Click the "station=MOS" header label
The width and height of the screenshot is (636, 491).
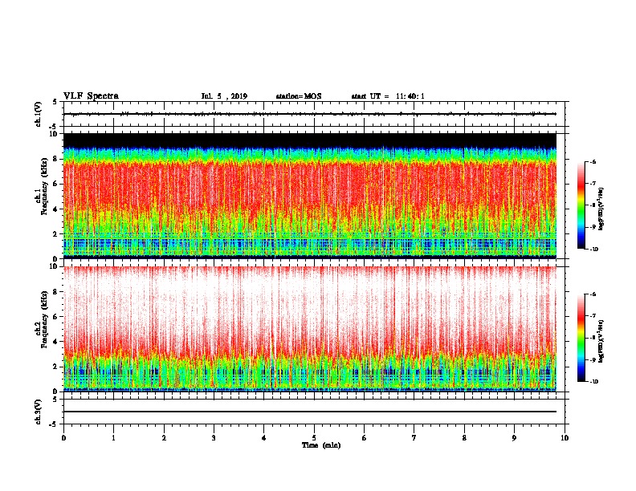pos(299,96)
